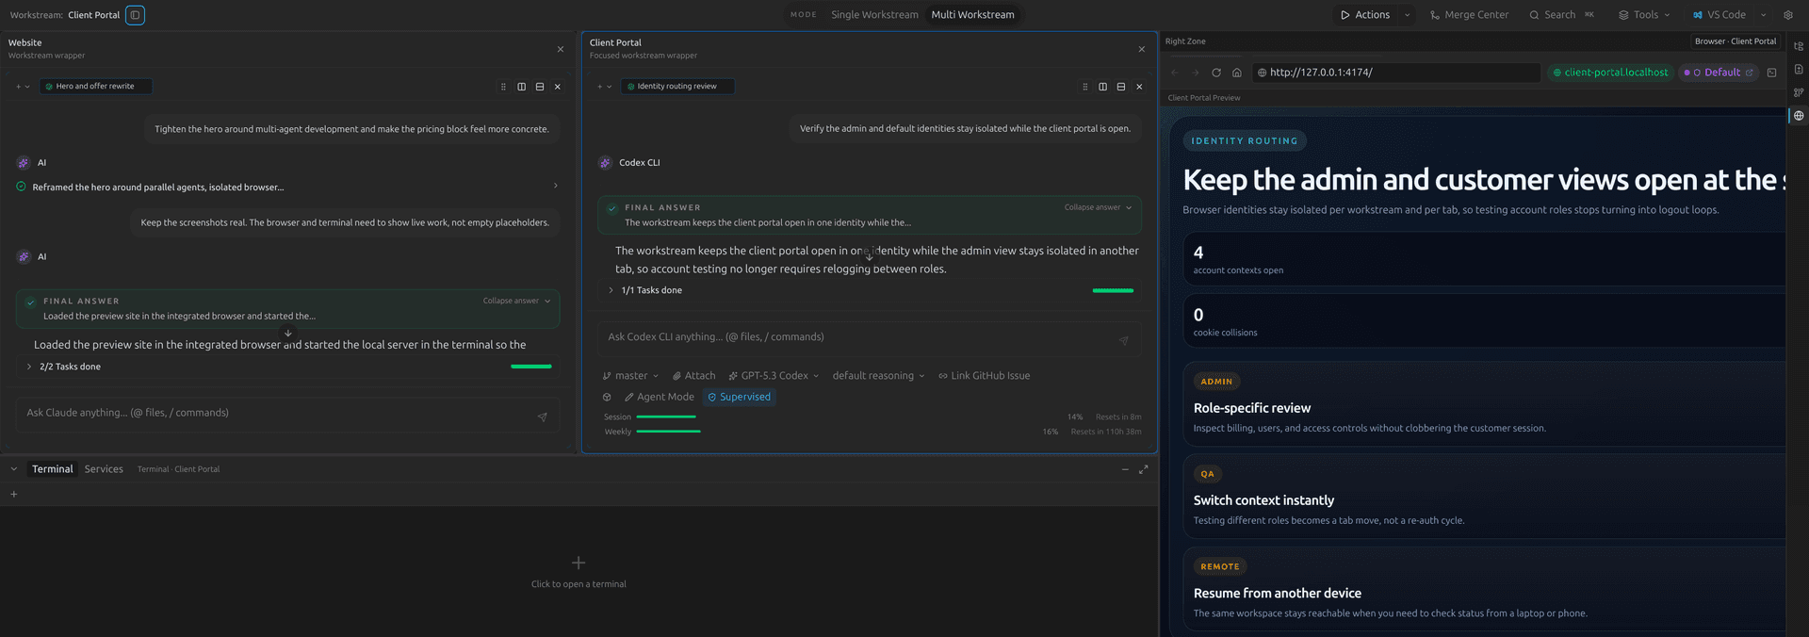
Task: Send the Codex CLI message with paper plane icon
Action: (x=1123, y=341)
